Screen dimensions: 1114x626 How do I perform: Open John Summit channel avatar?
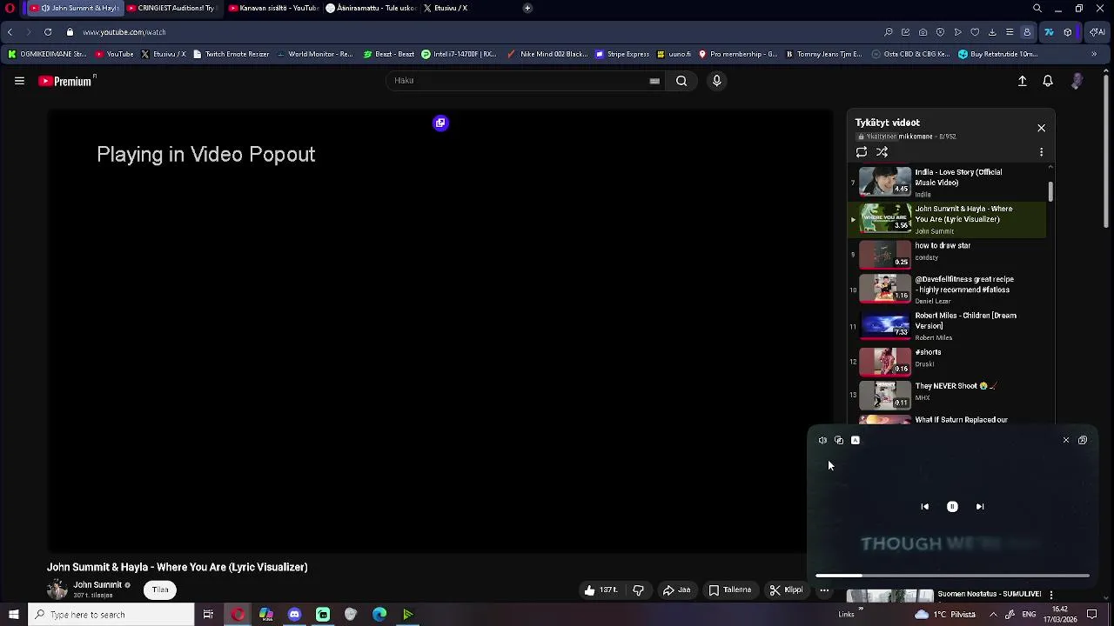(x=57, y=589)
